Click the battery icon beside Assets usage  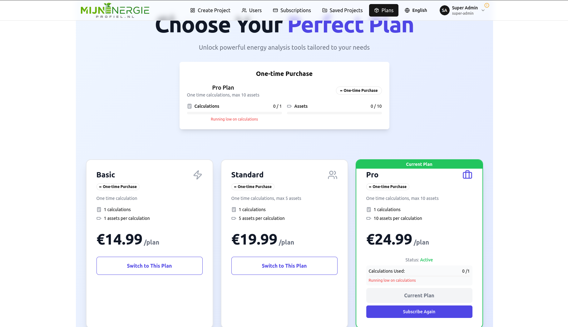click(x=289, y=106)
